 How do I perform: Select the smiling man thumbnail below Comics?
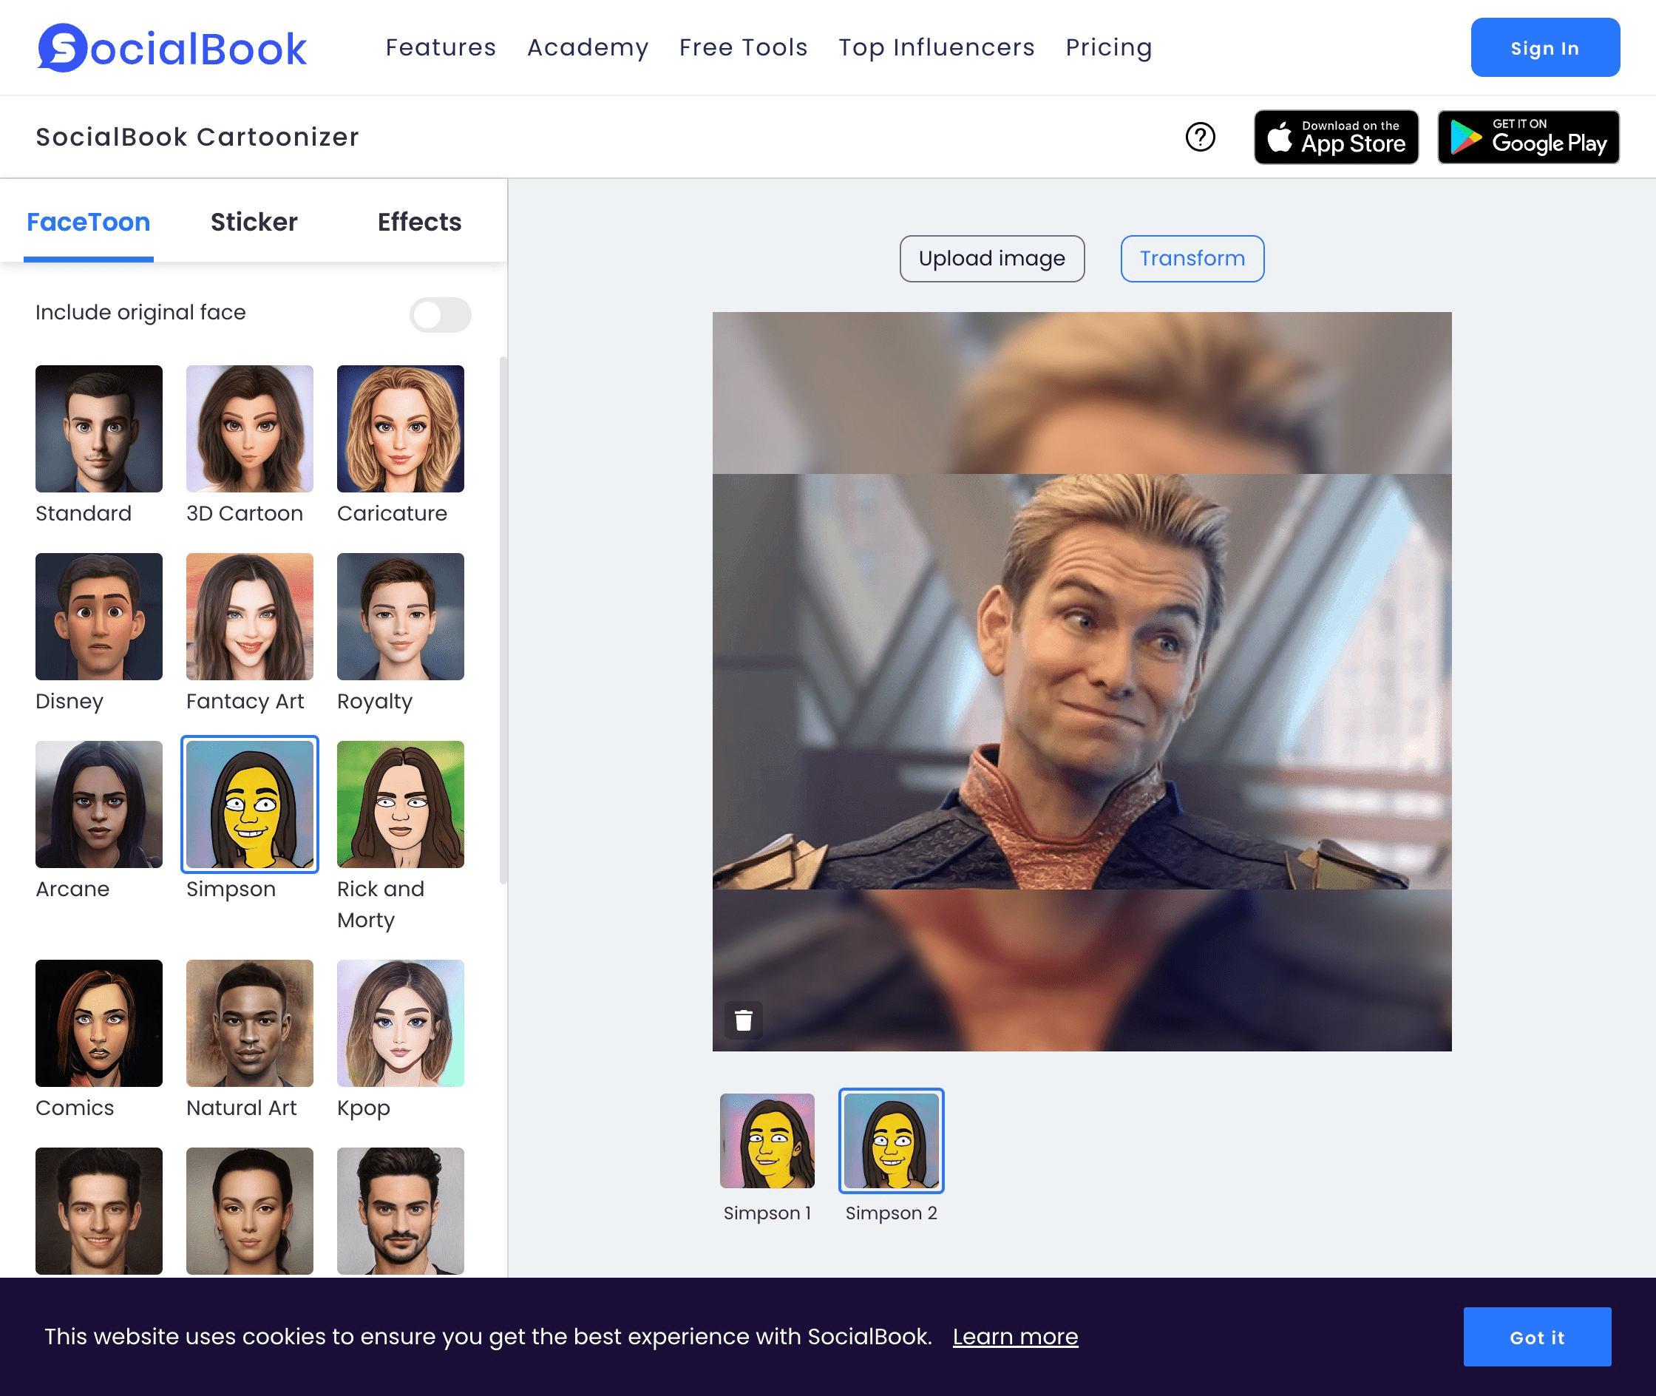(99, 1211)
